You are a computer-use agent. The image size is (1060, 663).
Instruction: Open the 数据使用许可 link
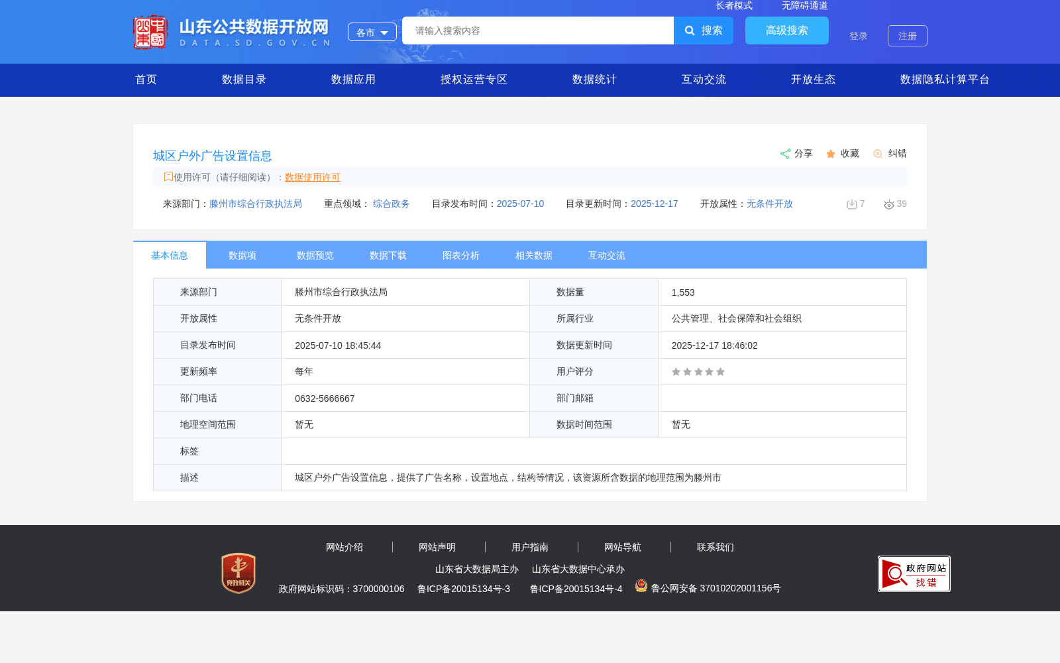point(313,177)
